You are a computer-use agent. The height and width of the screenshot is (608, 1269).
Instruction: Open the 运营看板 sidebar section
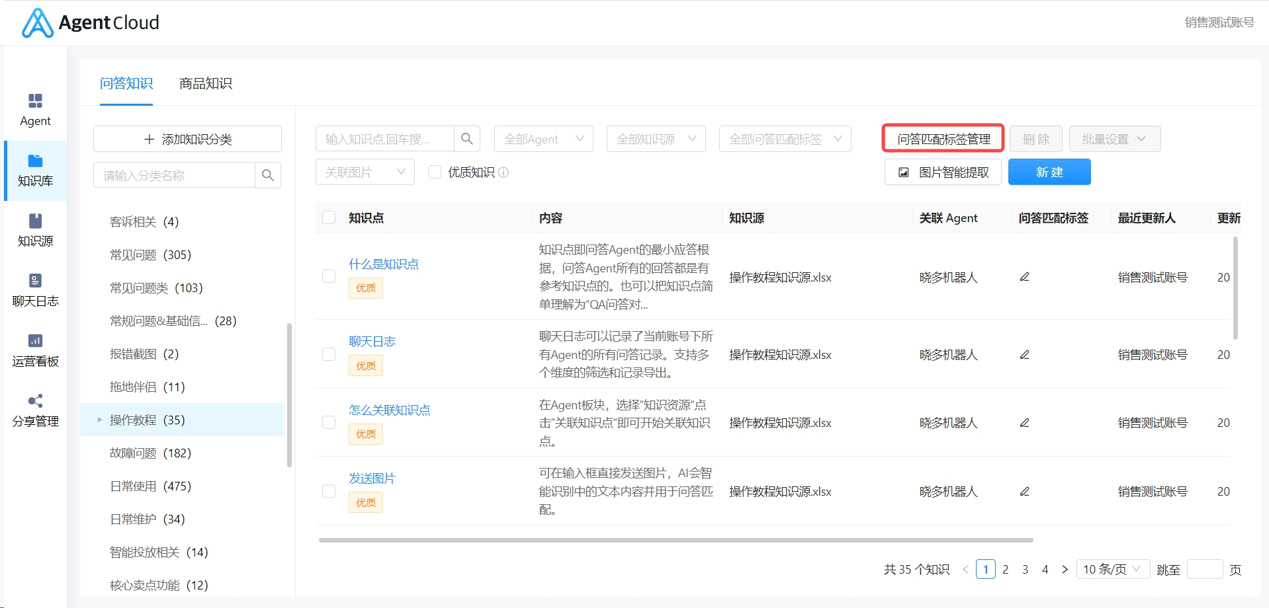click(x=35, y=351)
